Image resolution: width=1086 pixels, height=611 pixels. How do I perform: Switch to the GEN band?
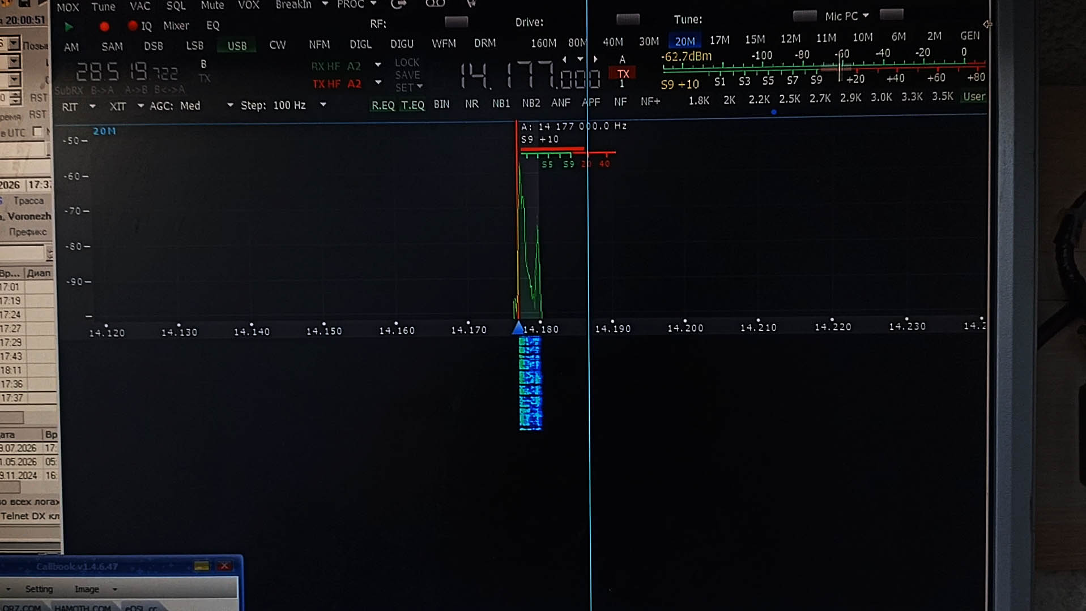tap(970, 36)
